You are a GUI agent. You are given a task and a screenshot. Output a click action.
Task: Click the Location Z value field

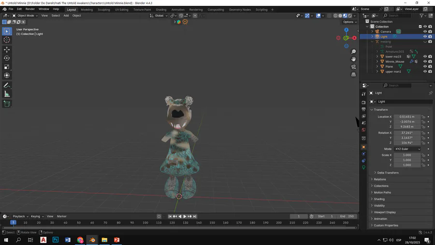pyautogui.click(x=407, y=127)
